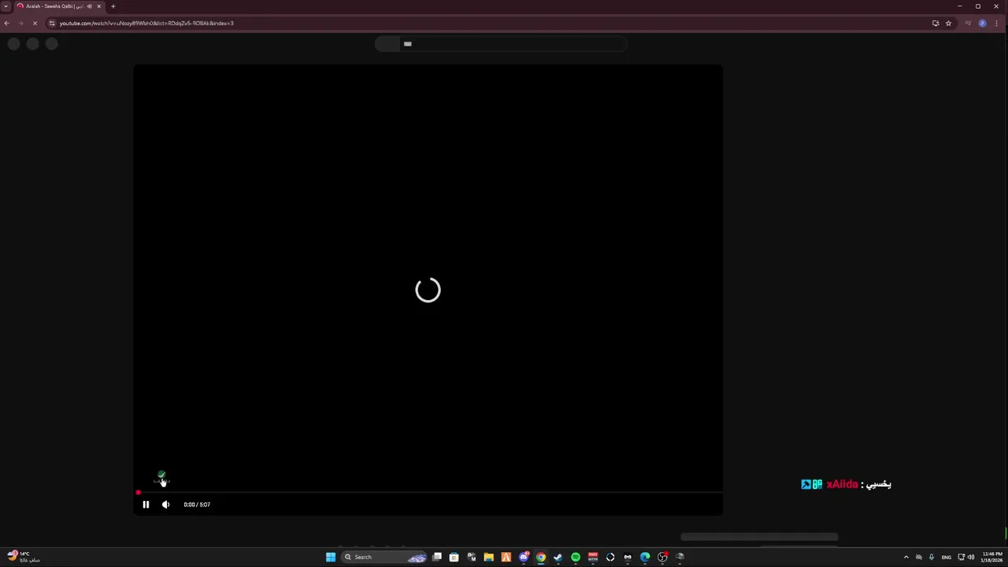Go back to the previous page

7,23
